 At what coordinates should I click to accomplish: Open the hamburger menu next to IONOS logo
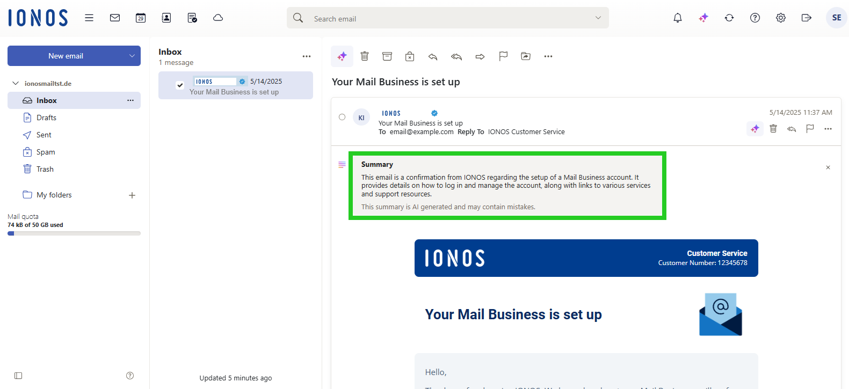(89, 18)
